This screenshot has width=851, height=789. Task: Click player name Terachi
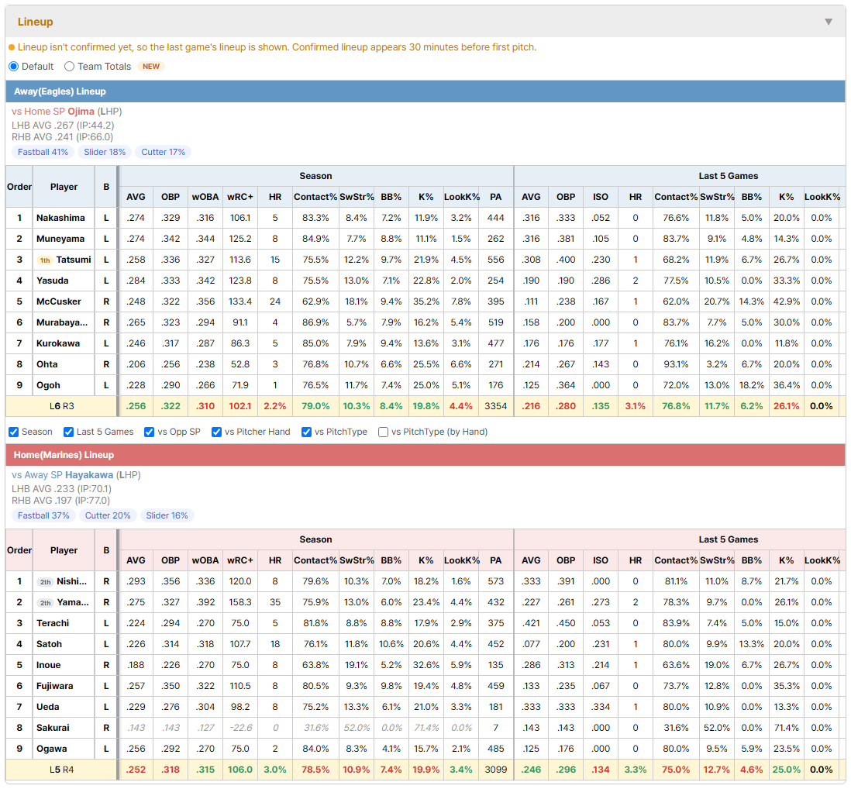pyautogui.click(x=53, y=623)
